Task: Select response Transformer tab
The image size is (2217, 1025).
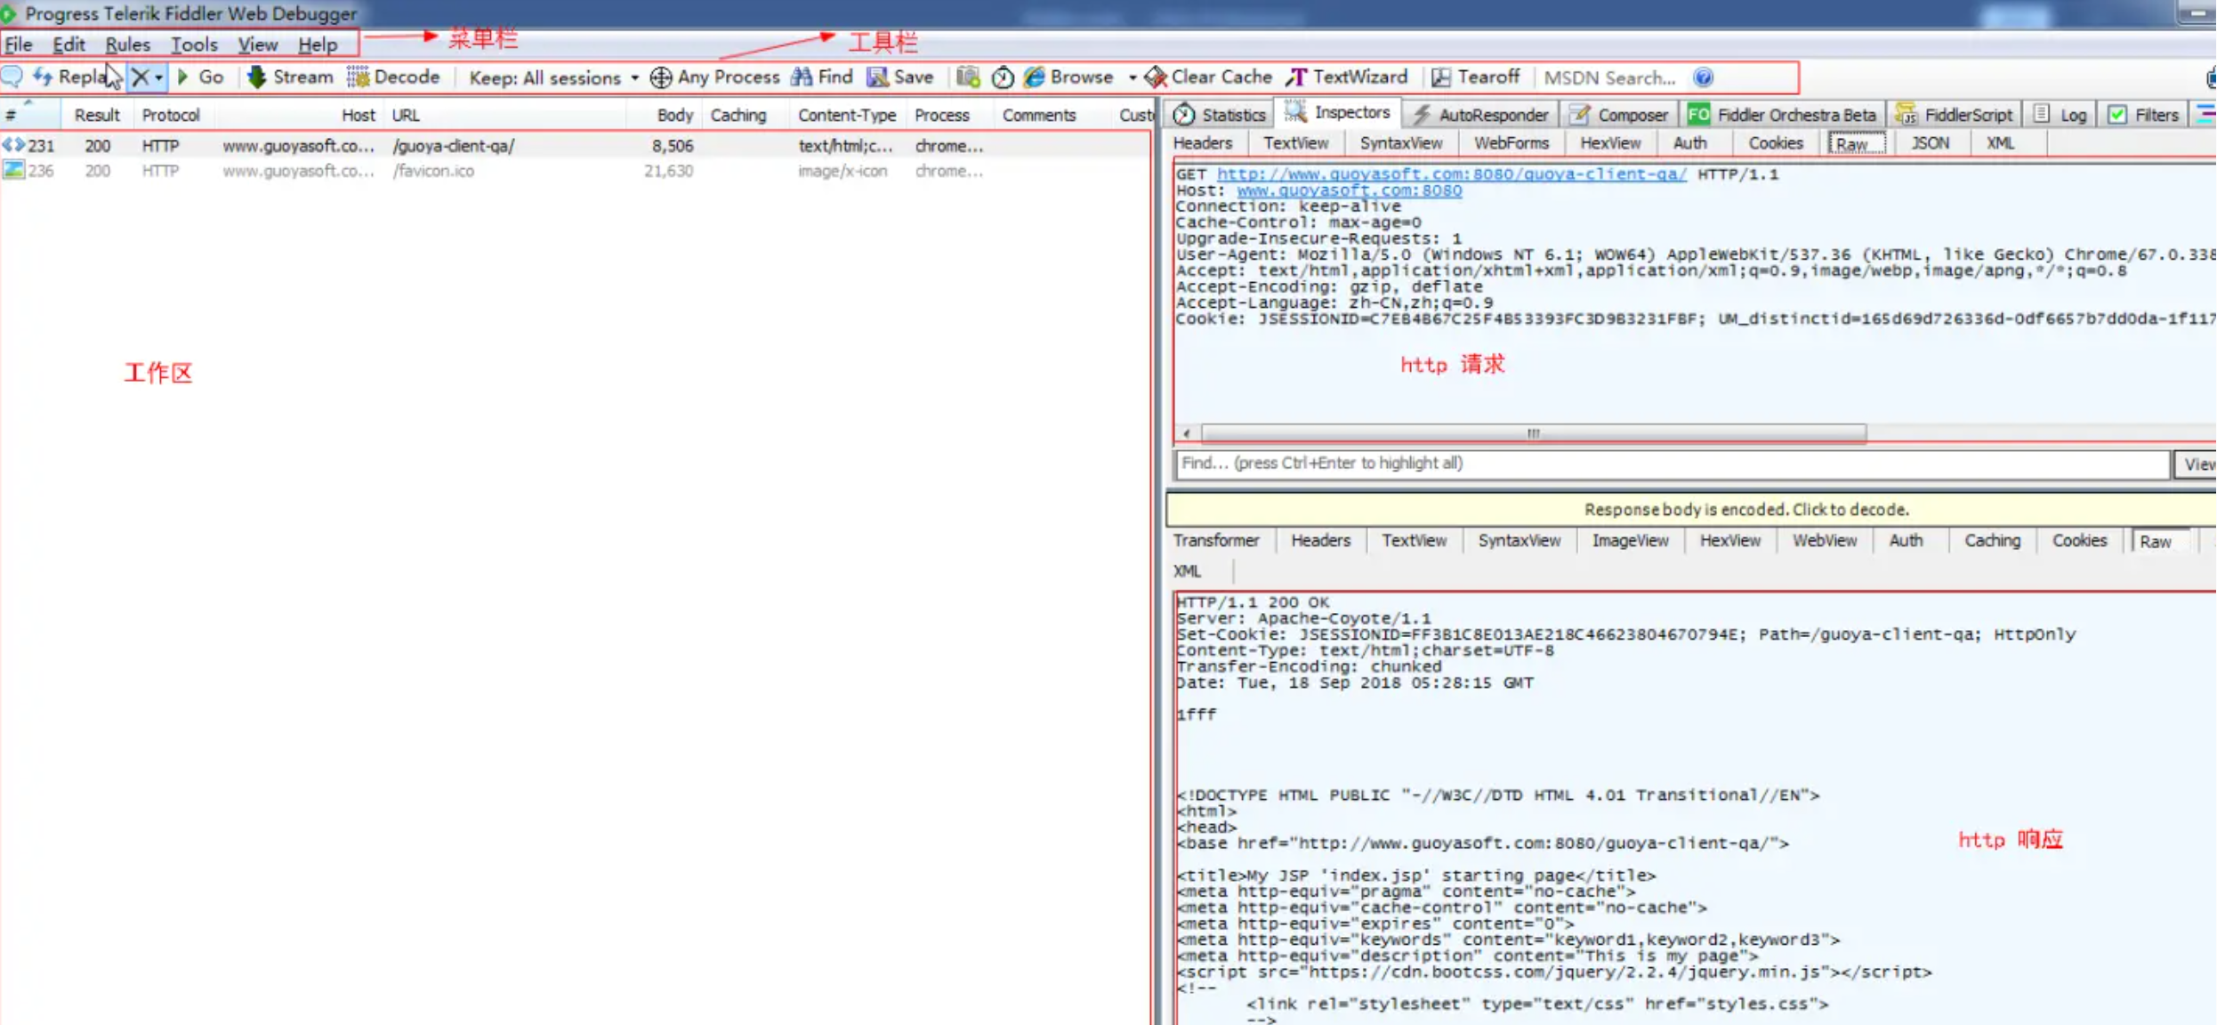Action: coord(1216,541)
